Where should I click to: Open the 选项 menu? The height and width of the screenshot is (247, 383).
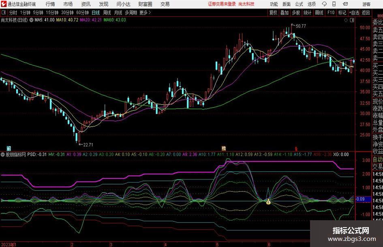coord(311,4)
